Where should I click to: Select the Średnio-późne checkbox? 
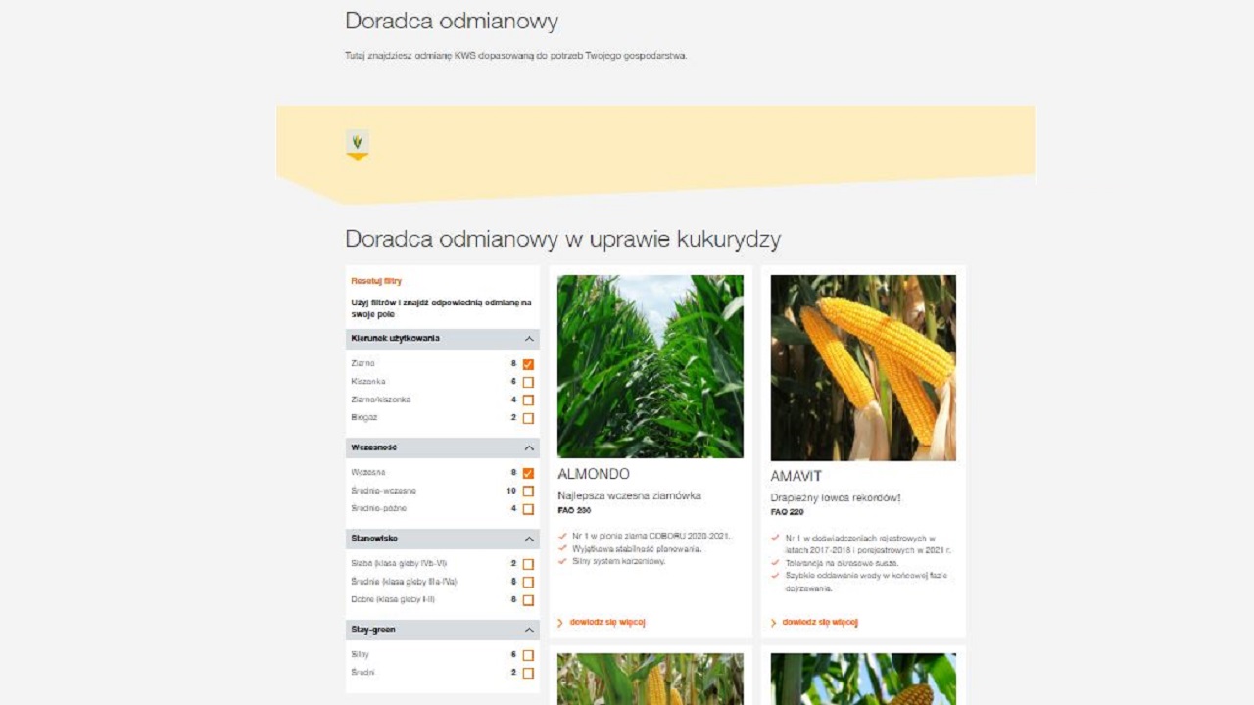pyautogui.click(x=528, y=509)
